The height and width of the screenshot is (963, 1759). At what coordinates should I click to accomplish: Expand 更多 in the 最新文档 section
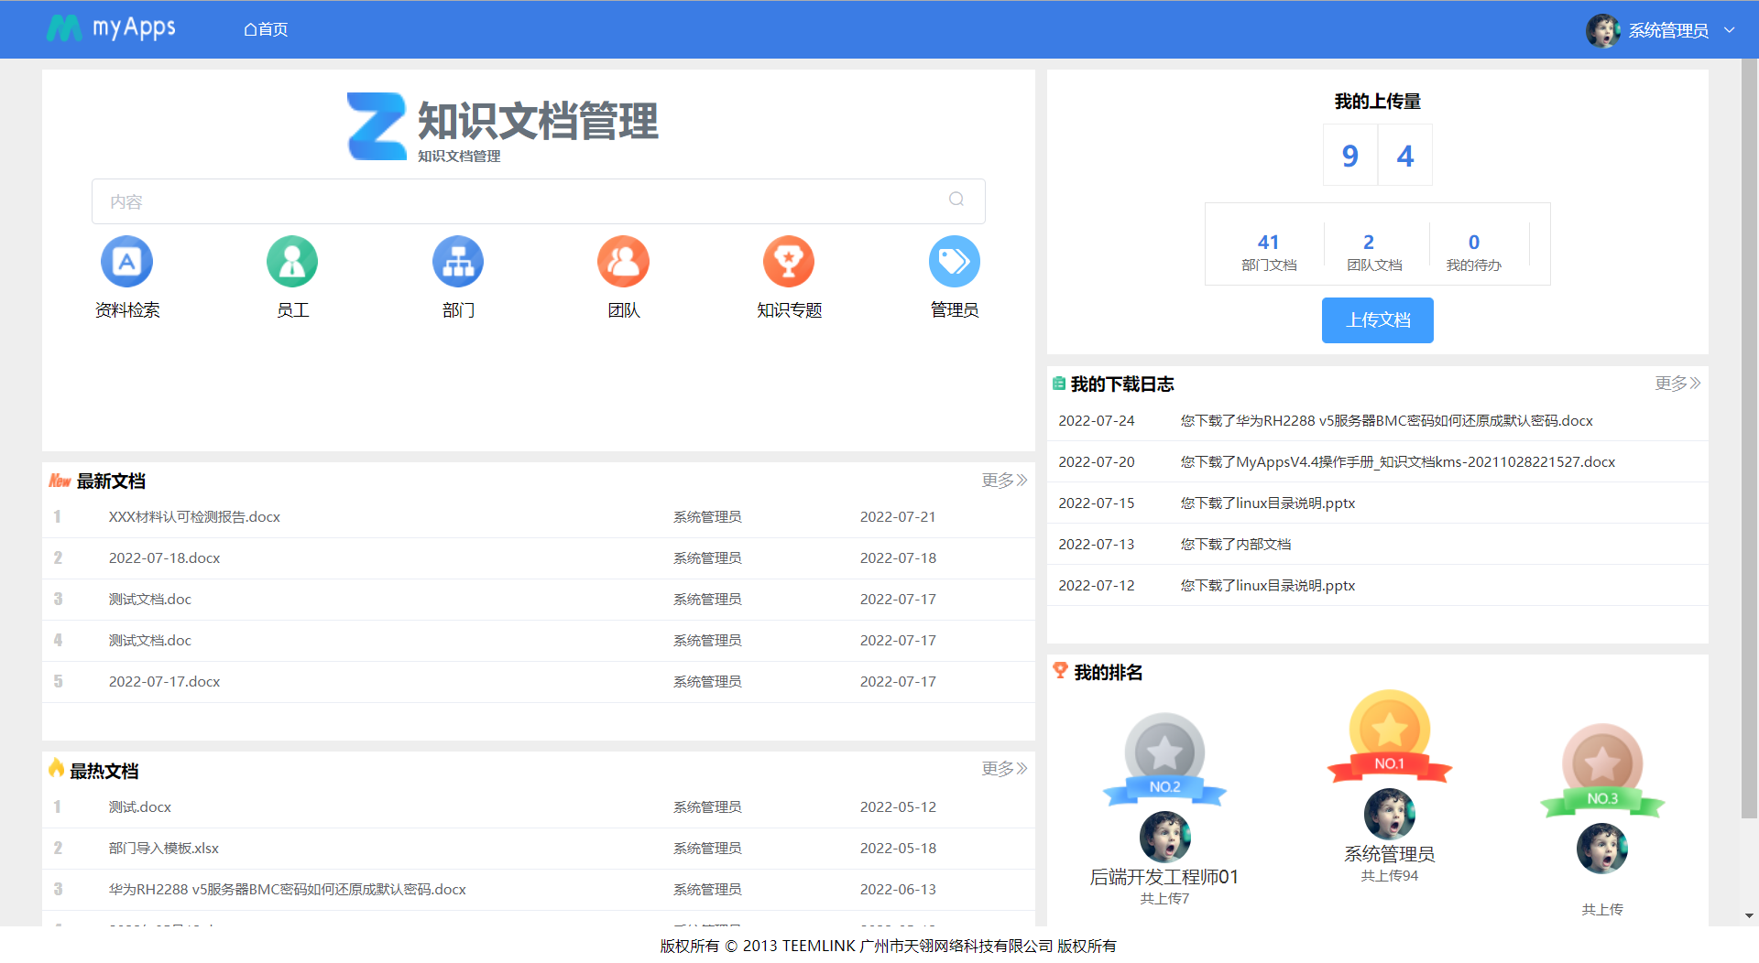[1003, 480]
